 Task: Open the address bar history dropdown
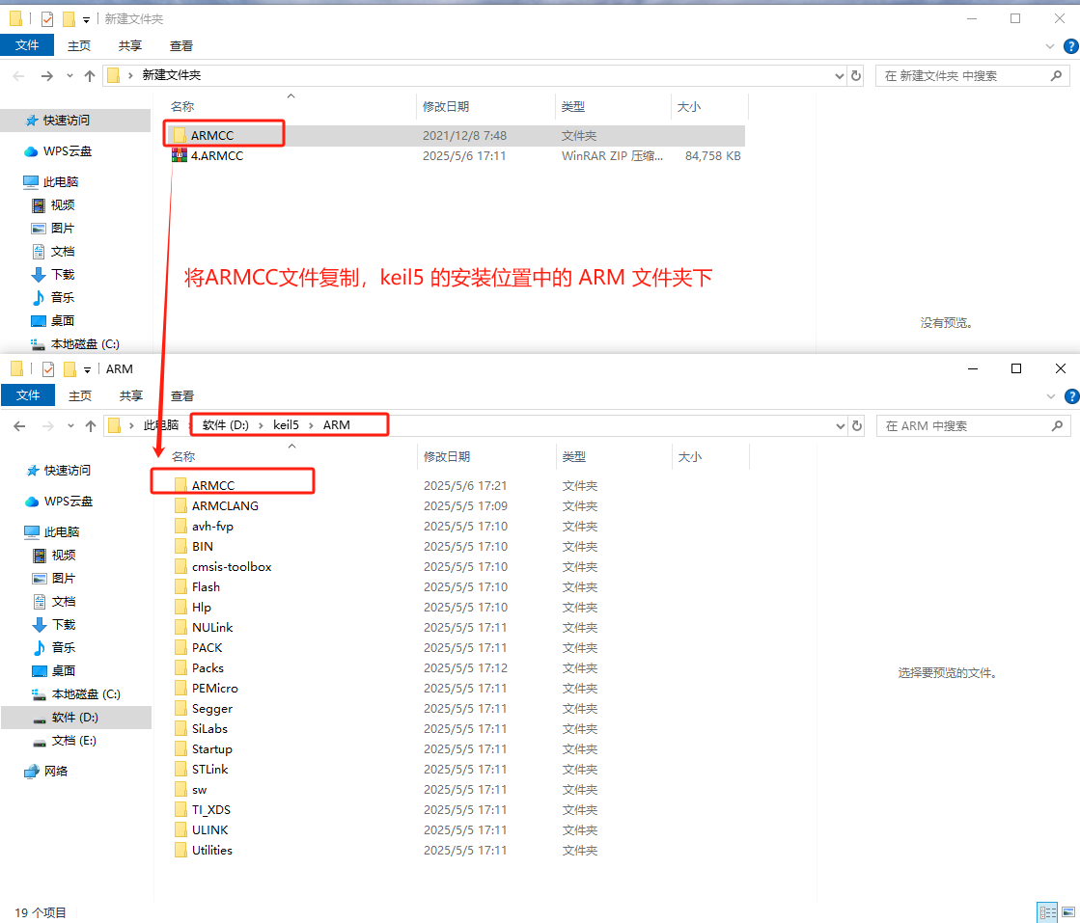[838, 74]
